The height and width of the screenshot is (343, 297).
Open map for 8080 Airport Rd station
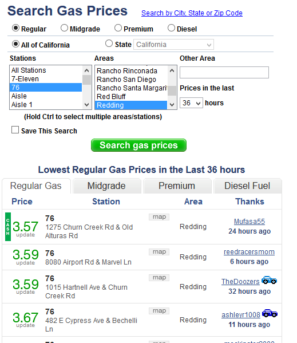tap(159, 252)
